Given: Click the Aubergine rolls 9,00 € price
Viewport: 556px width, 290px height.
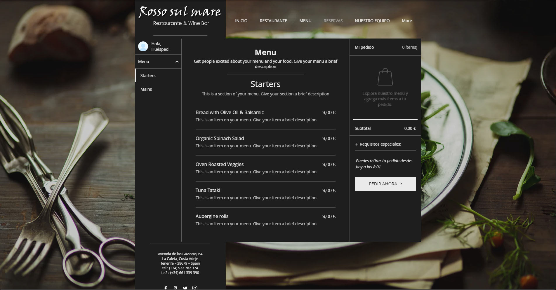Looking at the screenshot, I should click(x=329, y=216).
